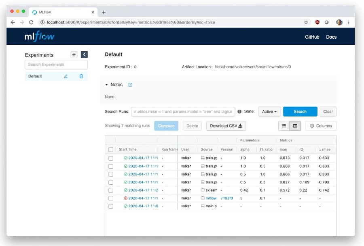Switch to grid table view
The width and height of the screenshot is (364, 246).
coord(295,126)
